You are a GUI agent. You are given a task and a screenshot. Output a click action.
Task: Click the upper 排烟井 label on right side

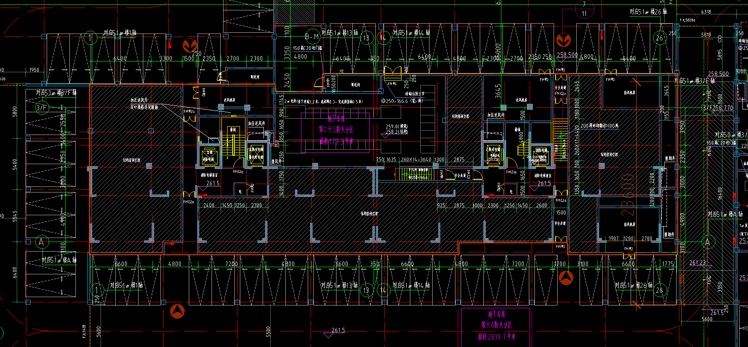tap(670, 159)
